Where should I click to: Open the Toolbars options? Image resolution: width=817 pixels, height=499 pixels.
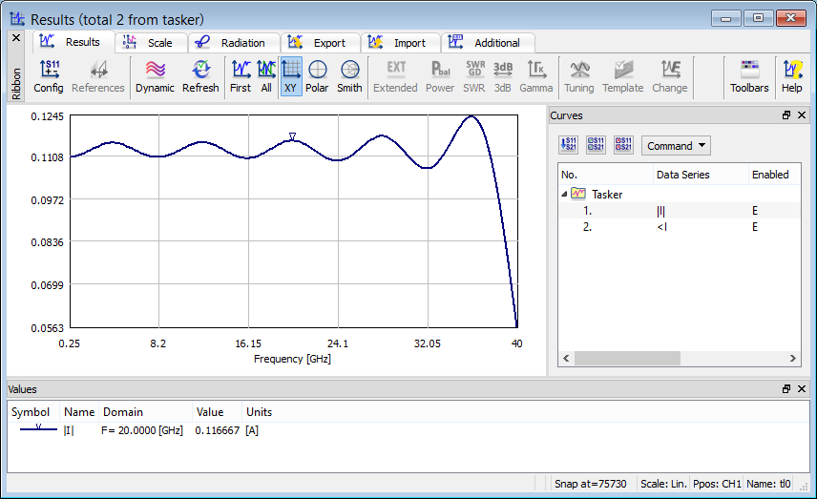tap(749, 76)
